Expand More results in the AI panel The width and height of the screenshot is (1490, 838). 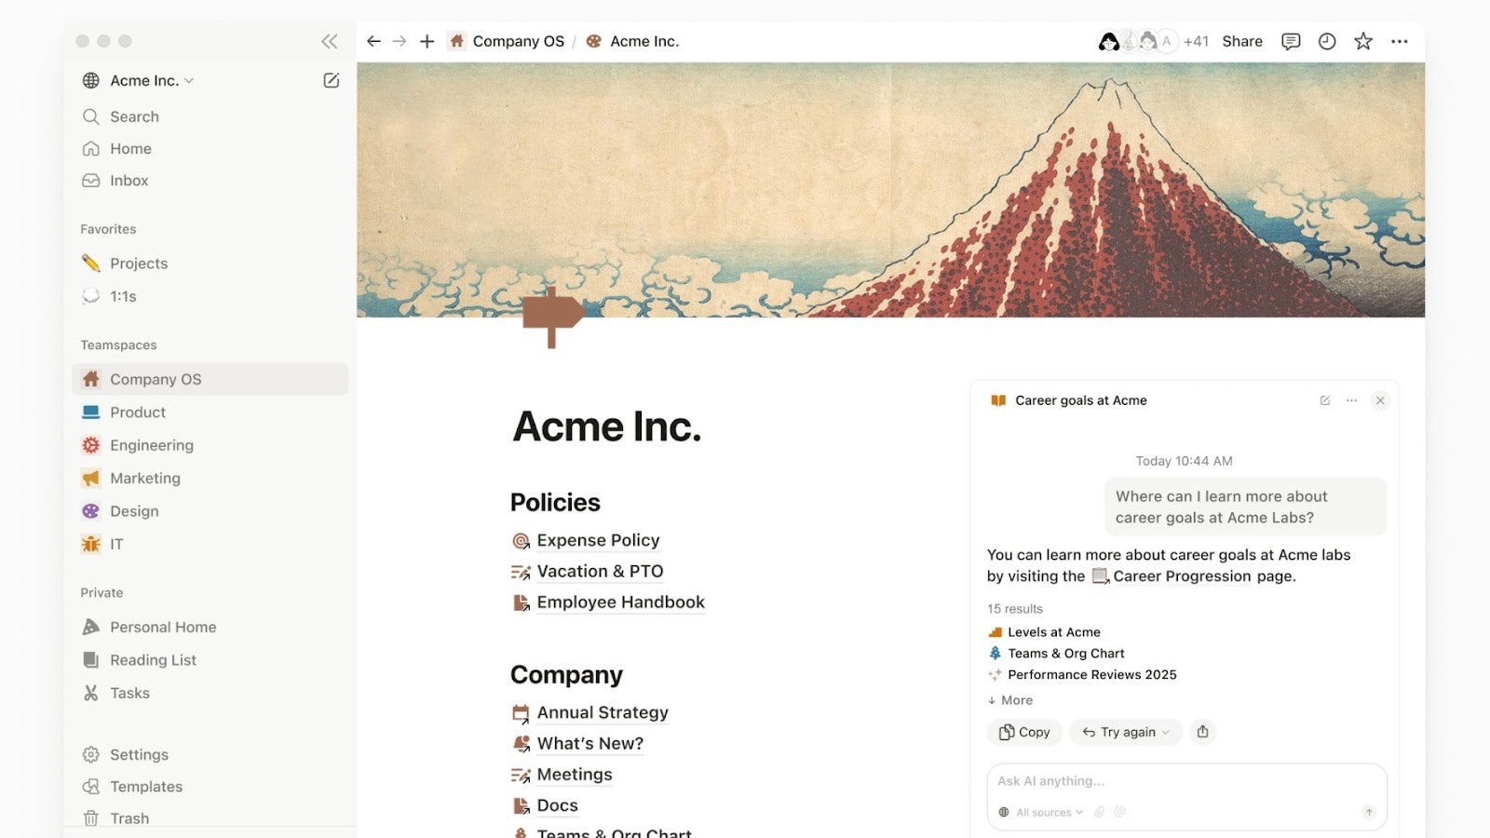1009,700
